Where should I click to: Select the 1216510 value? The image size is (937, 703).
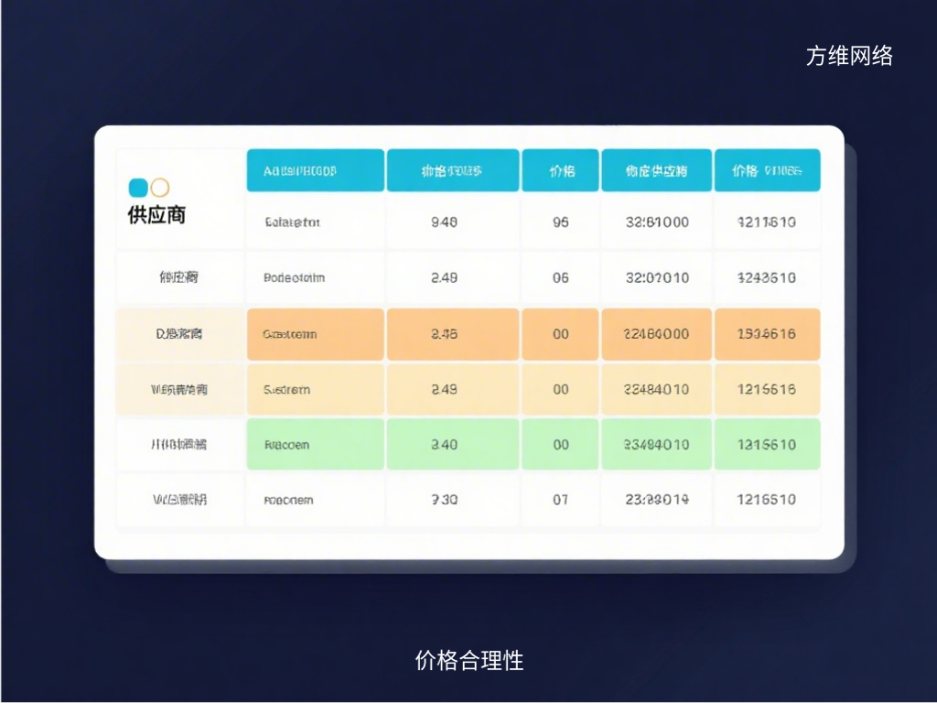pos(766,500)
